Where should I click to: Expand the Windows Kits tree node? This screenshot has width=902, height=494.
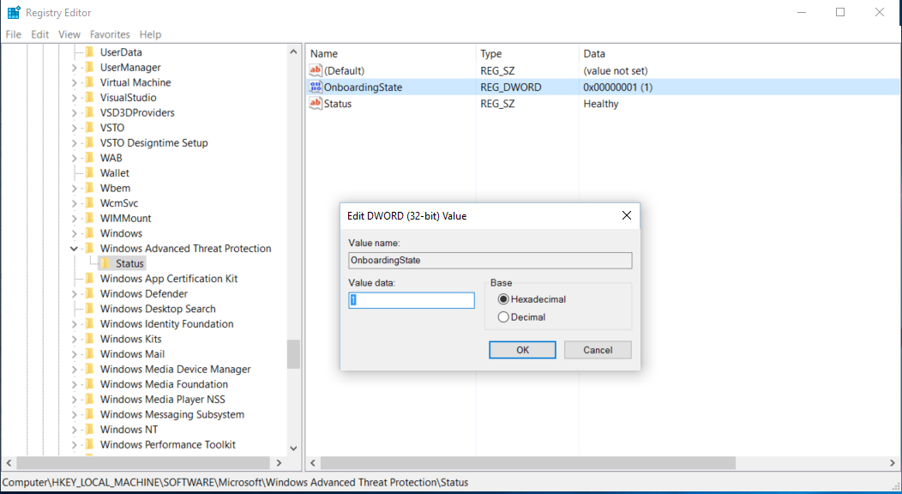click(75, 340)
